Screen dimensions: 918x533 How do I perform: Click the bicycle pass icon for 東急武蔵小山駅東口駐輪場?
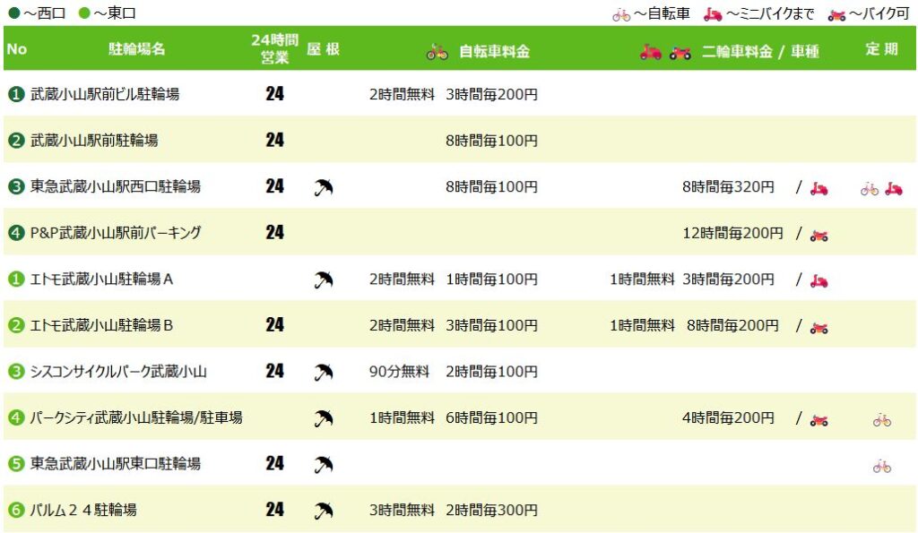[882, 465]
